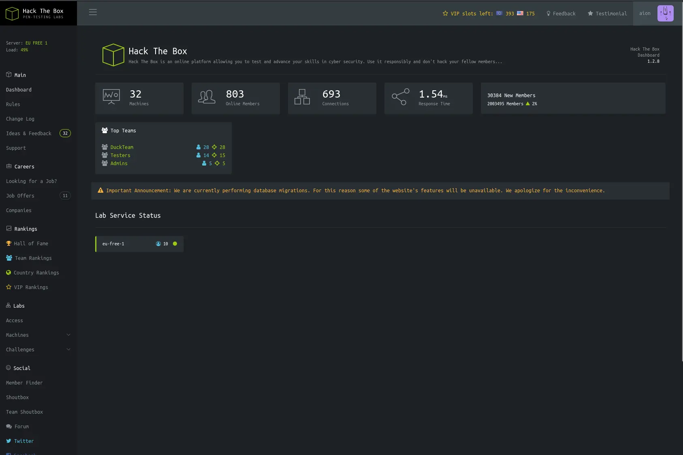Screen dimensions: 683x455
Task: Click the version 1.2.8 text
Action: click(653, 61)
